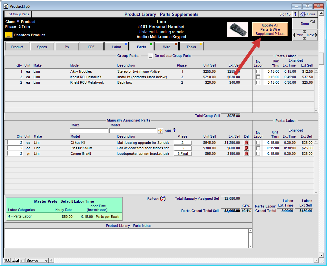Screen dimensions: 327x266
Task: Click the 4 - Parts Labor category row
Action: click(64, 217)
